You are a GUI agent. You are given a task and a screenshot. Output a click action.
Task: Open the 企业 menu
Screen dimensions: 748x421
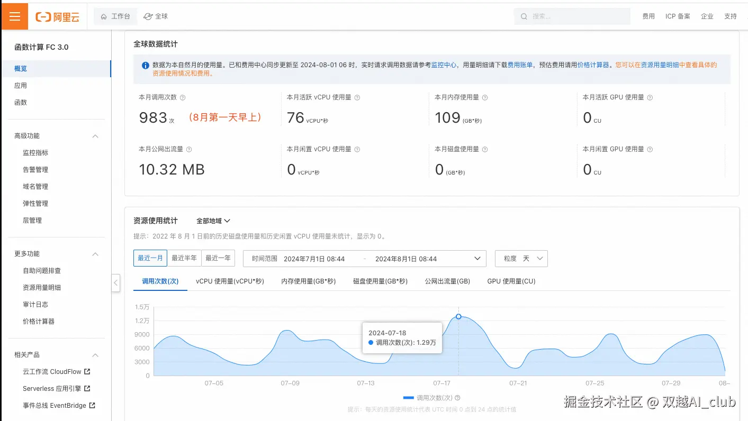point(707,16)
